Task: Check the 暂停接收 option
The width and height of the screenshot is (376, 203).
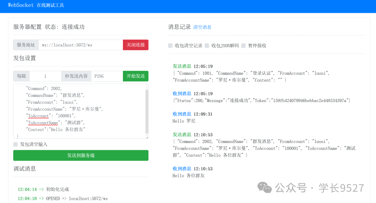Action: [243, 45]
